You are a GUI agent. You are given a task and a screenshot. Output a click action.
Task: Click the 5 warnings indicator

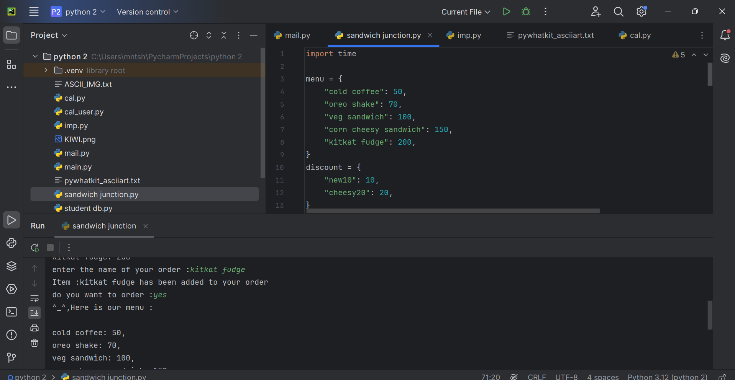click(x=678, y=55)
